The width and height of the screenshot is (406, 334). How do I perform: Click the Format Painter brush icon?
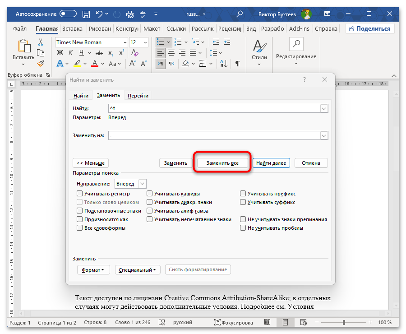click(41, 64)
